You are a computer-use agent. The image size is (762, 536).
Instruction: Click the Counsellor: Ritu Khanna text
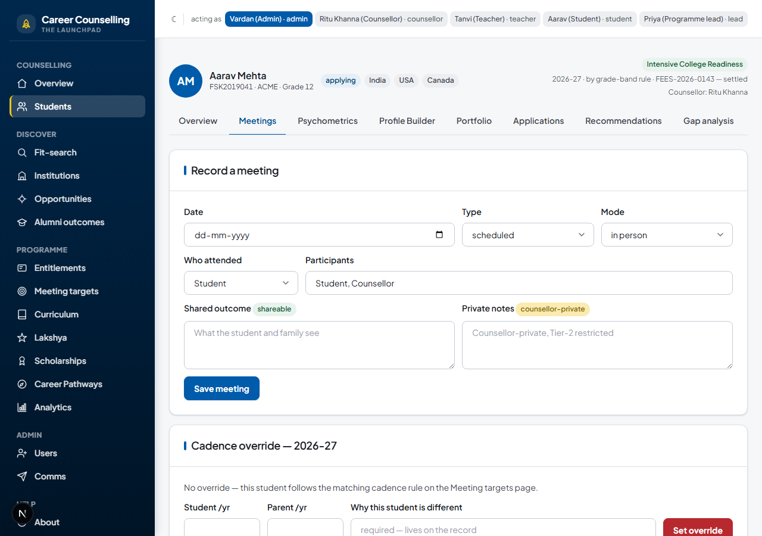[x=708, y=92]
